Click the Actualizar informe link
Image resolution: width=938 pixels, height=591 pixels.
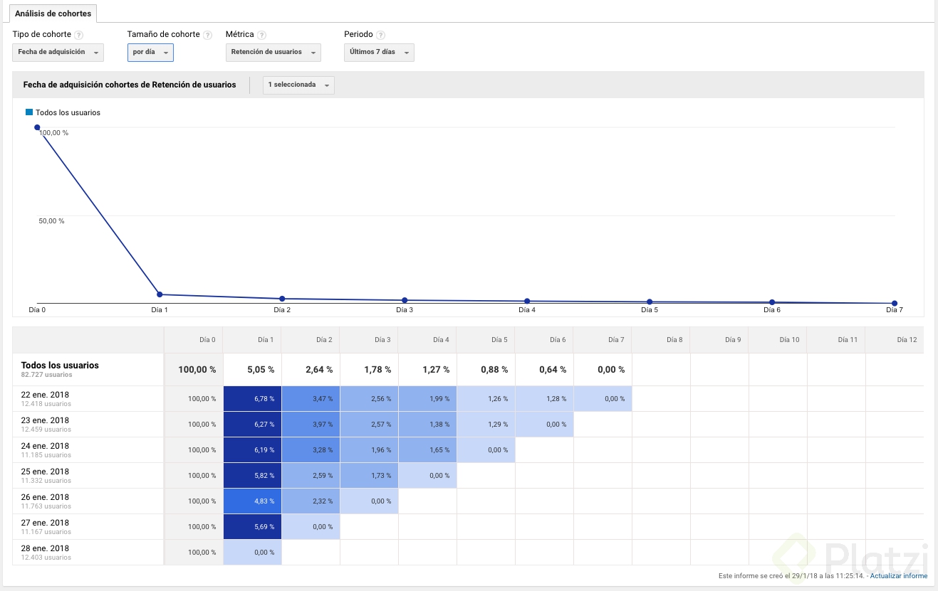tap(898, 576)
